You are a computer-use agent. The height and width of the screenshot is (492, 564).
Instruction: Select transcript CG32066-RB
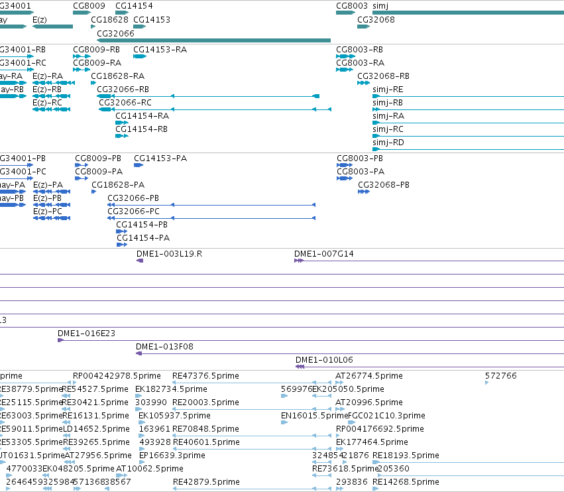pyautogui.click(x=208, y=96)
